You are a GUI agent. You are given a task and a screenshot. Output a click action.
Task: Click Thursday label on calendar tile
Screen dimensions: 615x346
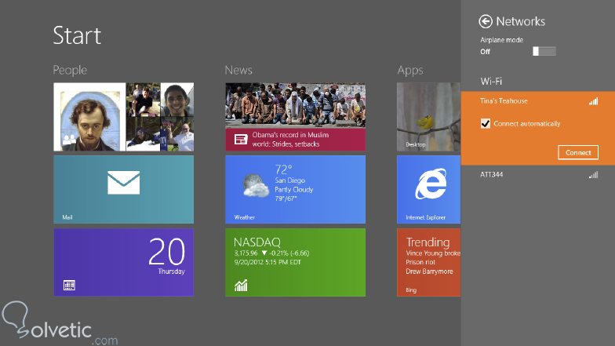coord(171,271)
